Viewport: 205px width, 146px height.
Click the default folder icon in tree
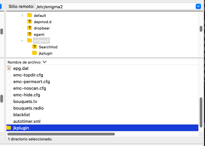click(x=29, y=16)
